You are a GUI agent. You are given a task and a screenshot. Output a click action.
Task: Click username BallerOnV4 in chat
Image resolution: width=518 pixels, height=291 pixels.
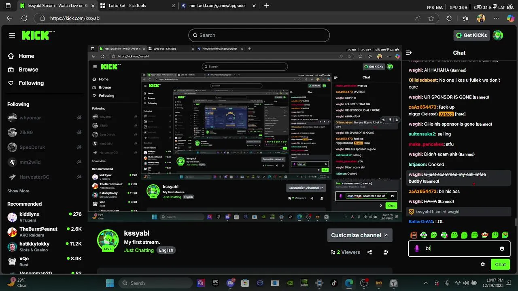[x=421, y=221]
